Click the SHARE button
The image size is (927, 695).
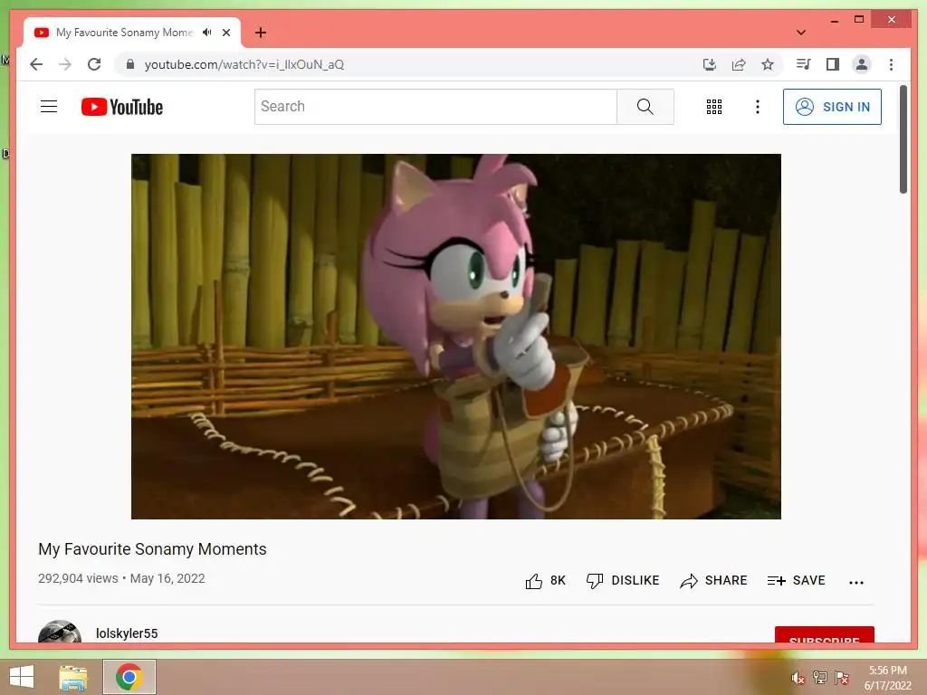713,581
